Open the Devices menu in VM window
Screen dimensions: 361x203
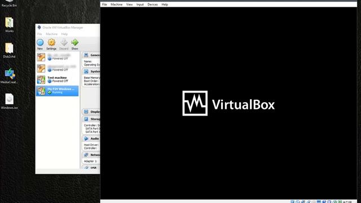pos(153,5)
